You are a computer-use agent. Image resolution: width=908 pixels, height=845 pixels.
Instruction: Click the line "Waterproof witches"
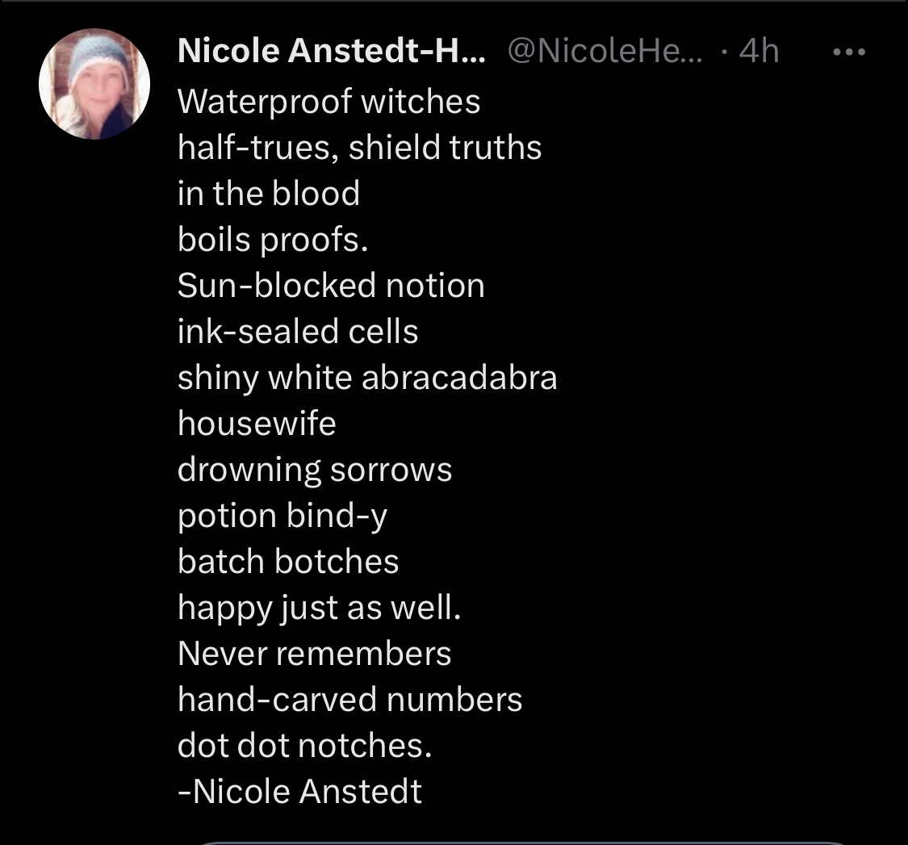tap(328, 102)
